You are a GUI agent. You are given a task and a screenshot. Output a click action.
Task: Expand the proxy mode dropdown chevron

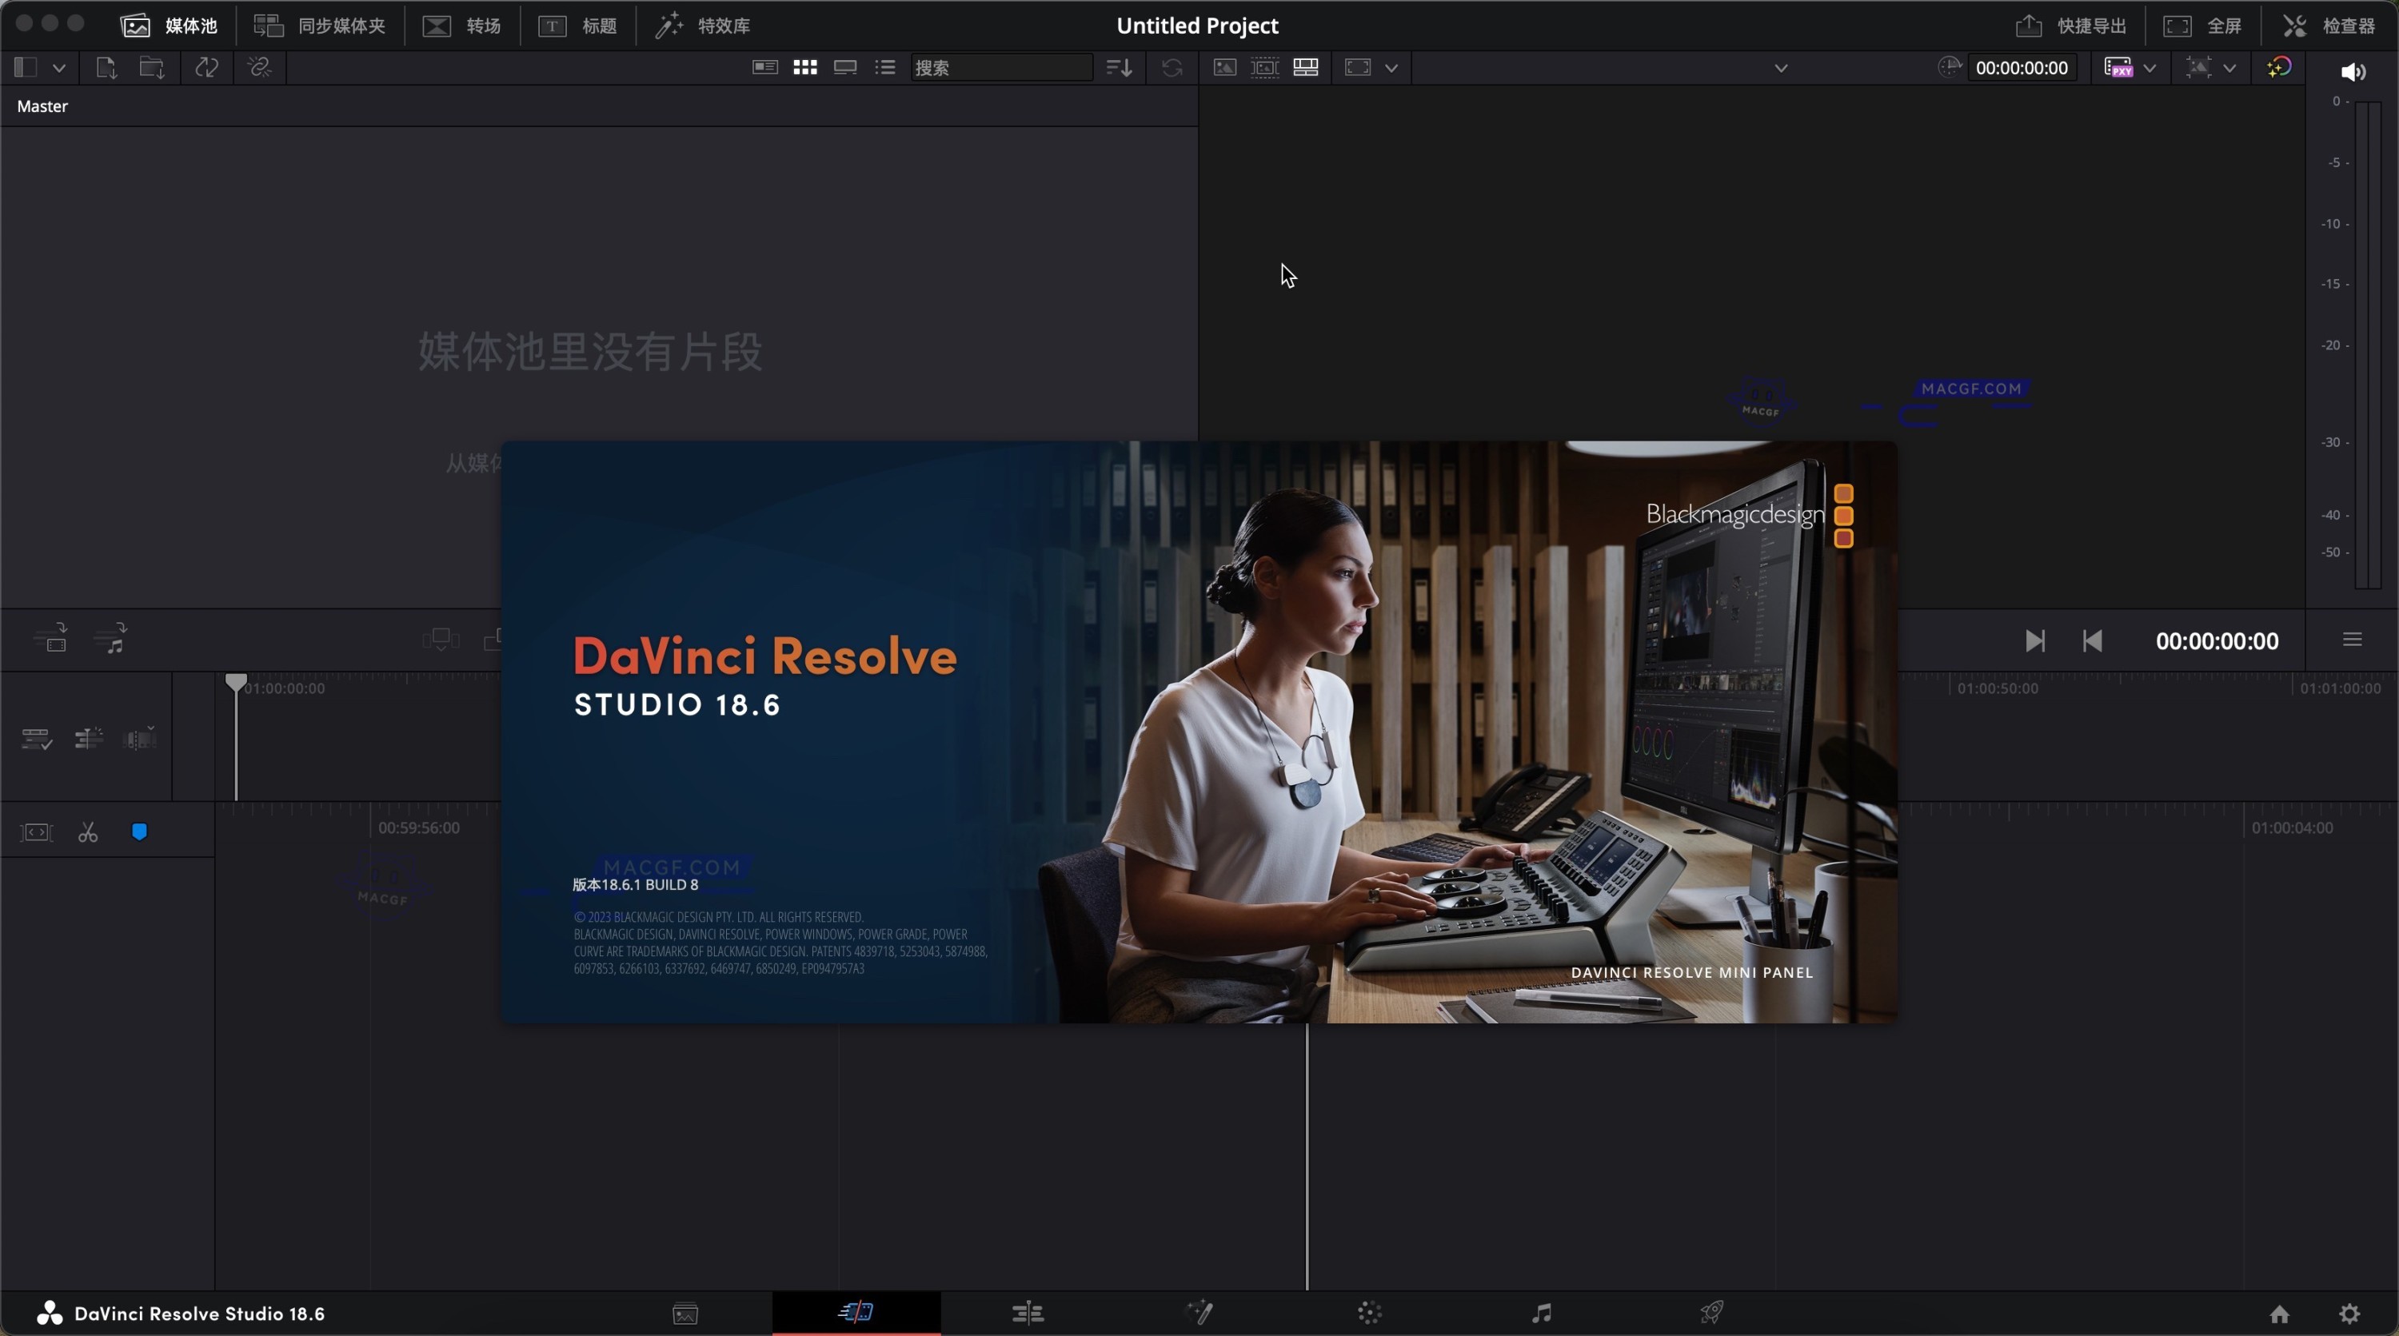(2152, 67)
